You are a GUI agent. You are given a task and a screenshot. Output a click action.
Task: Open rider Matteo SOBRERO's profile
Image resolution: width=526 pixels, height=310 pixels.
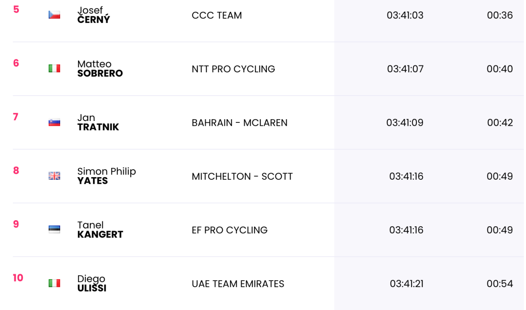click(100, 68)
